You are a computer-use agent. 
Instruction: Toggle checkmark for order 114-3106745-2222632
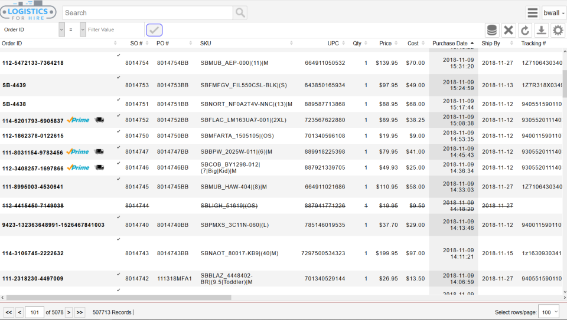pos(118,239)
